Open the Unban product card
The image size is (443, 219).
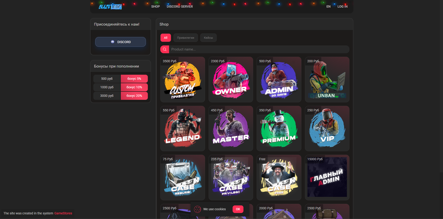click(327, 79)
